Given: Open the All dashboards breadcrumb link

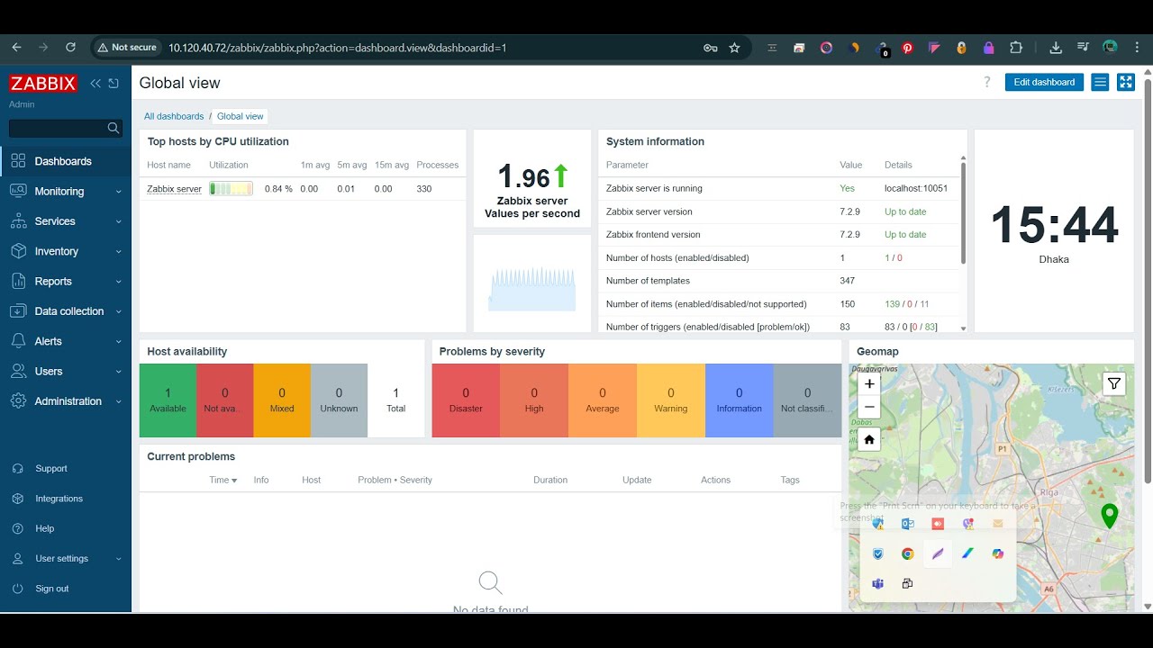Looking at the screenshot, I should pos(174,116).
